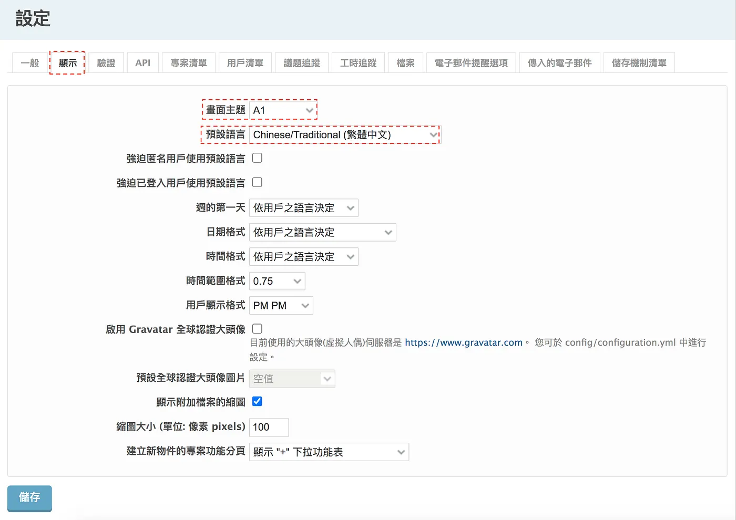The image size is (736, 520).
Task: Open the https://www.gravatar.com link
Action: click(x=464, y=342)
